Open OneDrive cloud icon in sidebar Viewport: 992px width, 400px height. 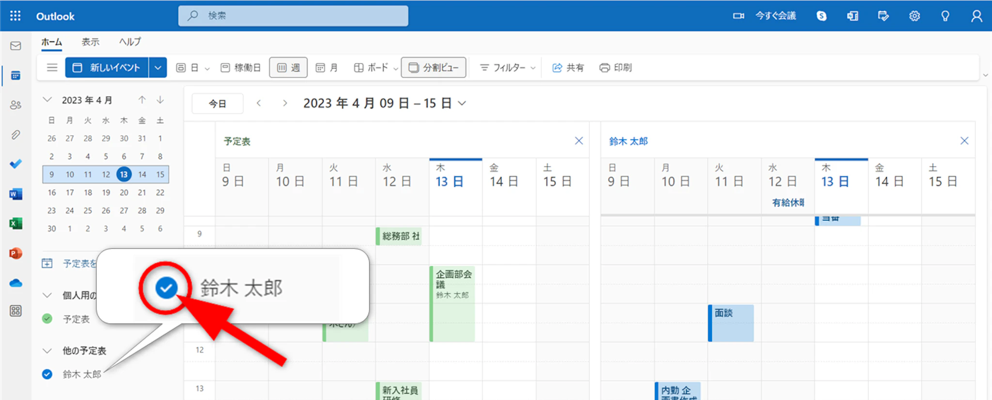pyautogui.click(x=15, y=283)
